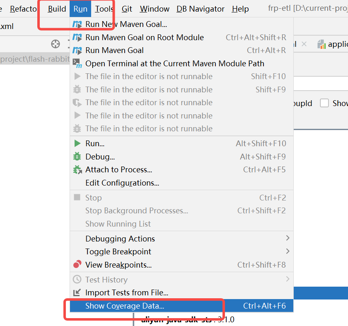The width and height of the screenshot is (348, 326).
Task: Click the Attach to Process icon
Action: (77, 169)
